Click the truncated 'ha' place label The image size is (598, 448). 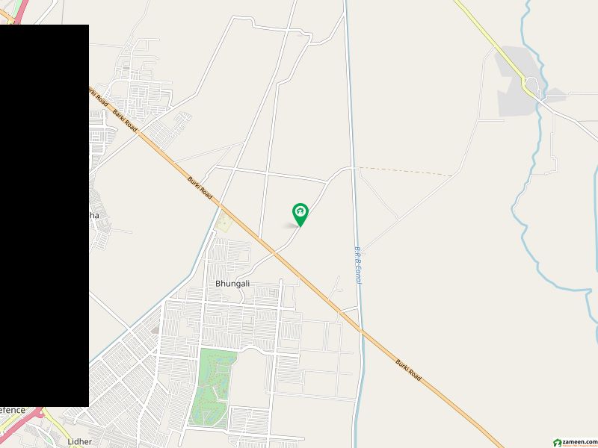[94, 216]
